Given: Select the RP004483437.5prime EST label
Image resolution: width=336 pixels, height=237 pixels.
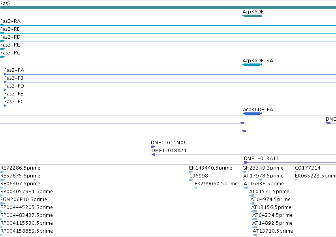Looking at the screenshot, I should point(26,215).
